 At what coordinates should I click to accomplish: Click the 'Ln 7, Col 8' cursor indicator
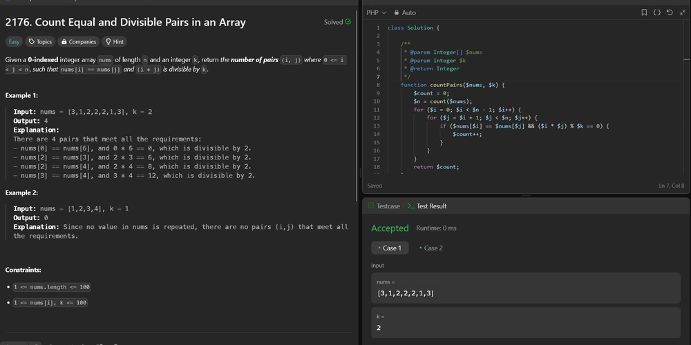coord(672,186)
